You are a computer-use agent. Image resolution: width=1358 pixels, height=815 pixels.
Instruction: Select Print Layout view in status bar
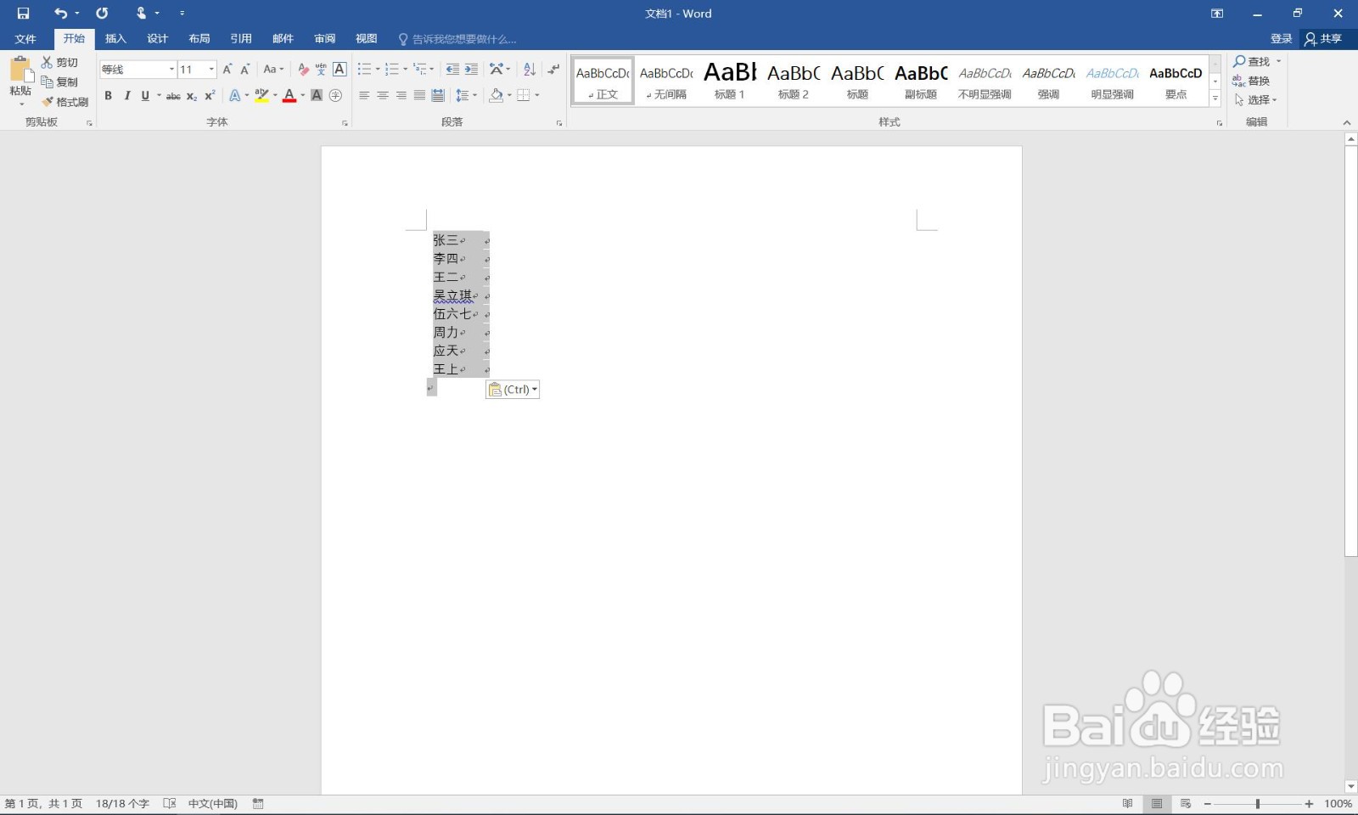1157,803
